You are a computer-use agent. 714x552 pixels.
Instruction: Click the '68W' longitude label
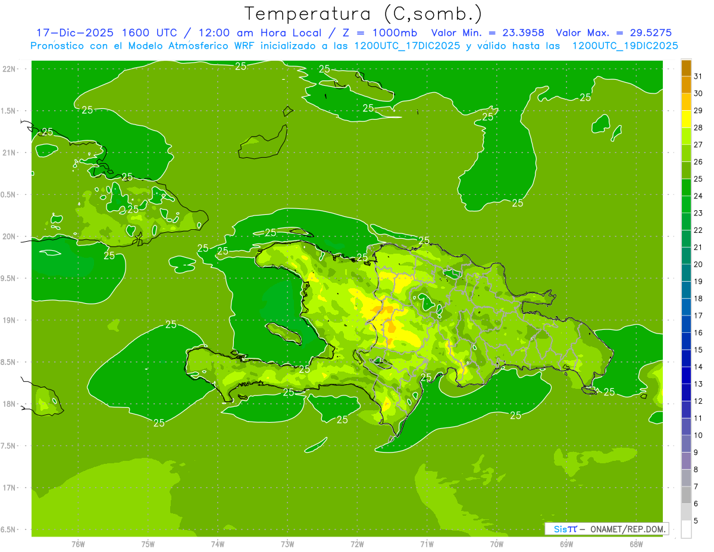(636, 544)
